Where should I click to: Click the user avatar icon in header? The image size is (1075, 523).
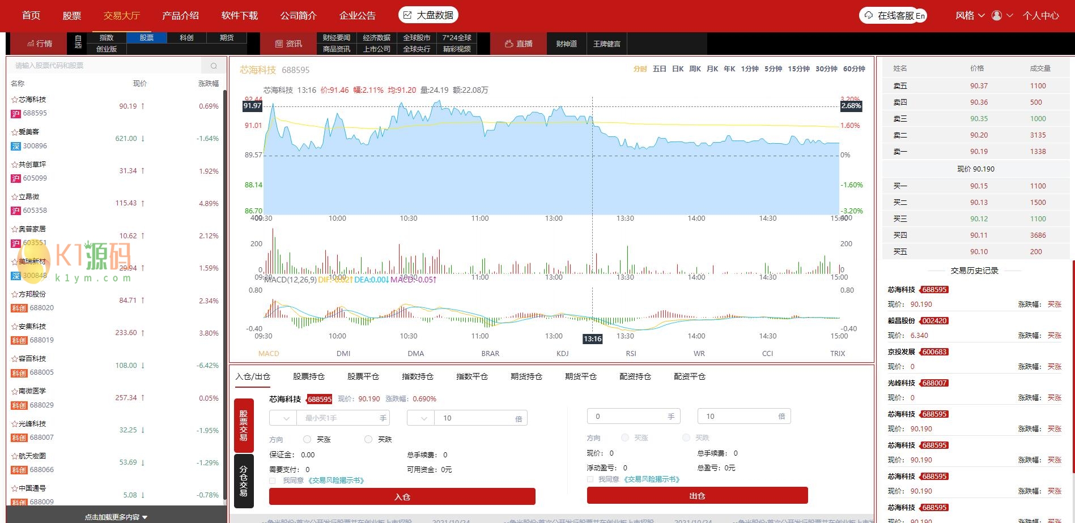click(997, 15)
